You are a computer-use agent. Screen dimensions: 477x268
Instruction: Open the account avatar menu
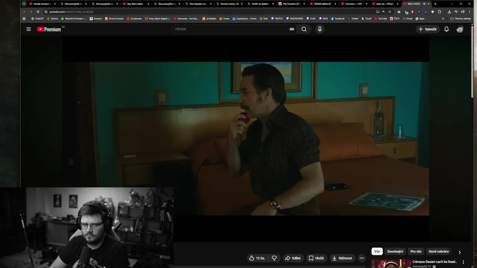[460, 29]
